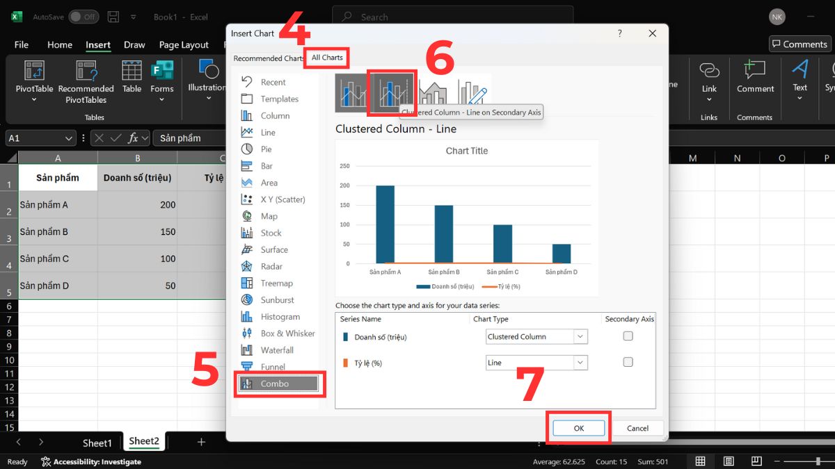The image size is (835, 469).
Task: Choose the Stacked Area - Clustered Column subtype
Action: [433, 93]
